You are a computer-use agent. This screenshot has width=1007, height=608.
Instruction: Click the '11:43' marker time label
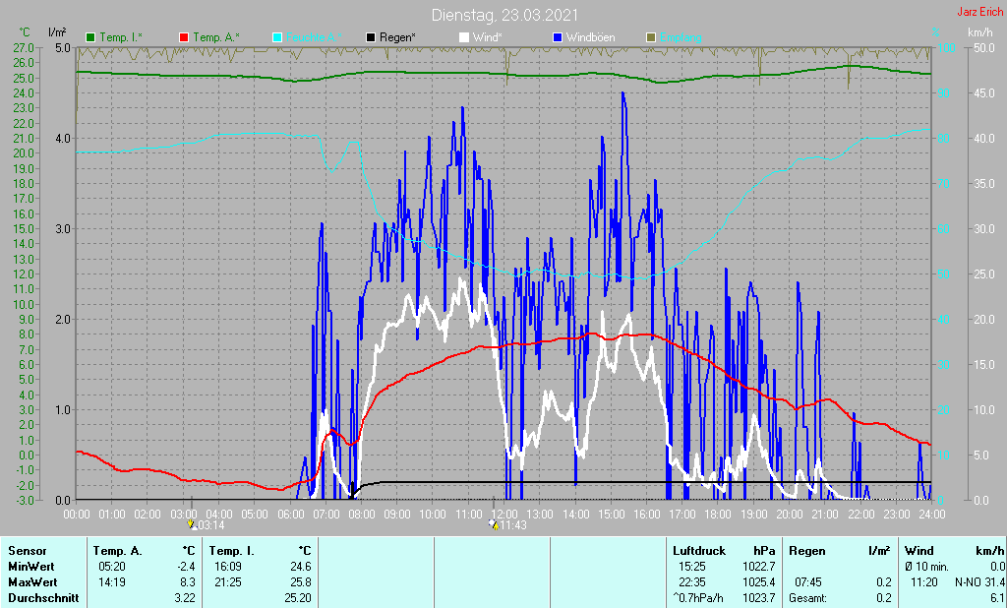point(513,525)
